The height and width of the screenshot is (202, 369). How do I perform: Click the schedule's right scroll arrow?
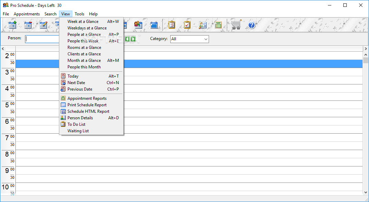point(366,49)
